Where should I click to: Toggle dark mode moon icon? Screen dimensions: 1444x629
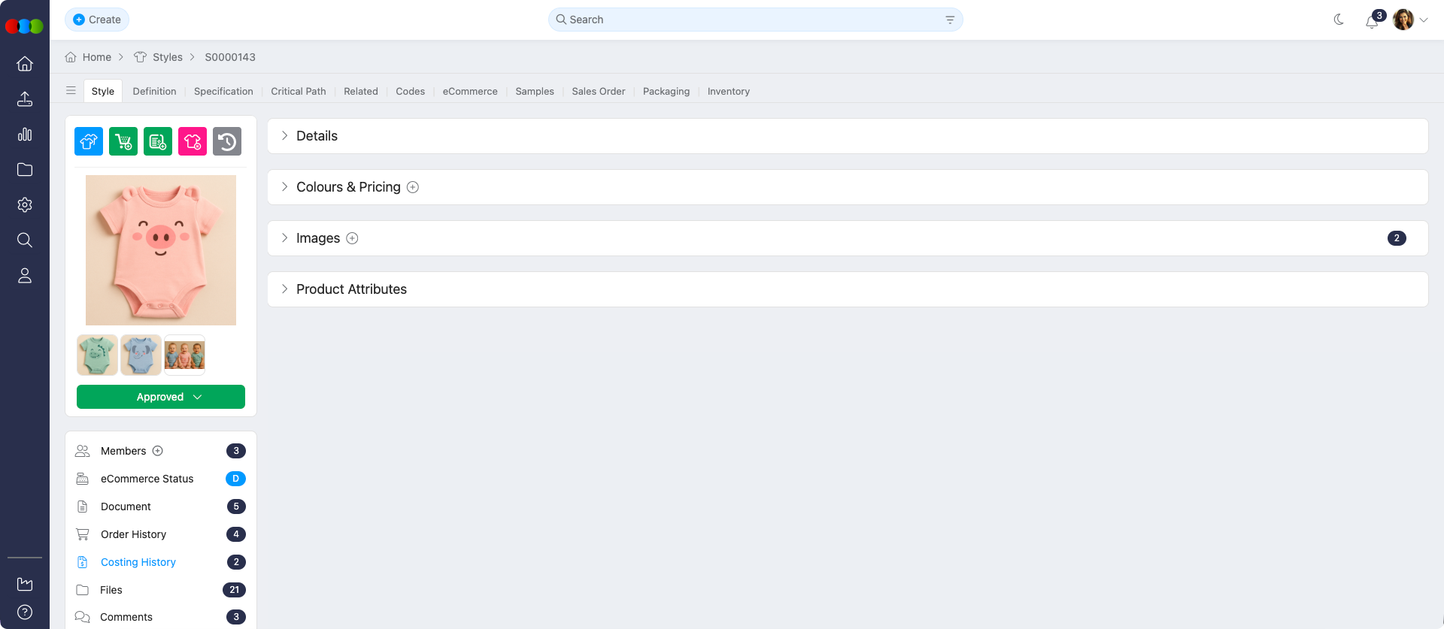point(1339,20)
